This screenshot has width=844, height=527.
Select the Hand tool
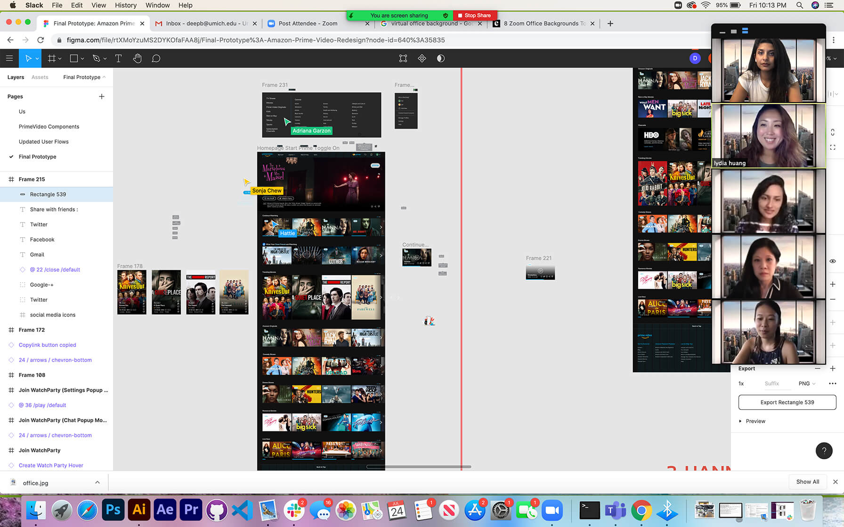(x=137, y=58)
